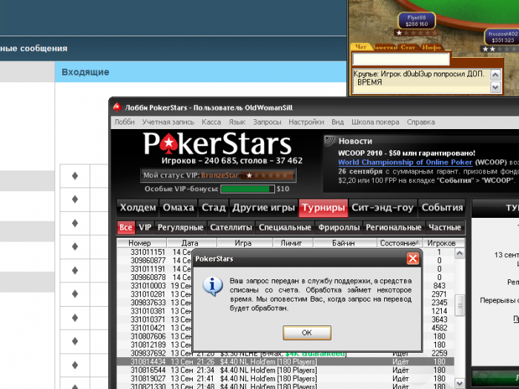This screenshot has width=519, height=389.
Task: Open the Стат tab at poker table
Action: [x=408, y=47]
